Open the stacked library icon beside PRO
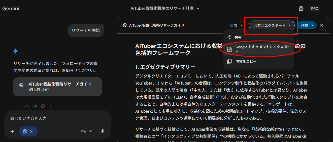 coord(301,9)
